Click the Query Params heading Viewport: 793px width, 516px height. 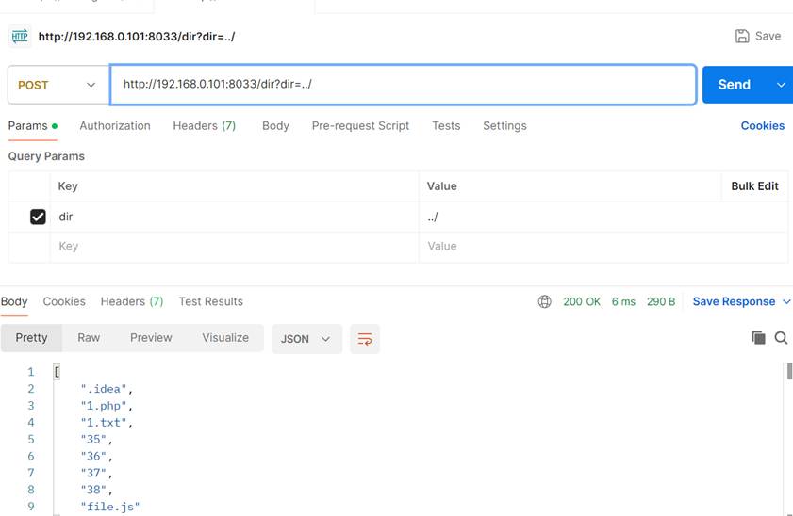(x=46, y=156)
